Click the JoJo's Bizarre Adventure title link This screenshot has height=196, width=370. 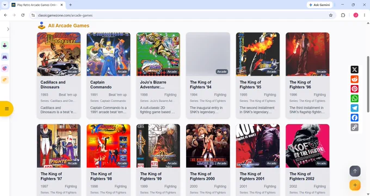(153, 85)
